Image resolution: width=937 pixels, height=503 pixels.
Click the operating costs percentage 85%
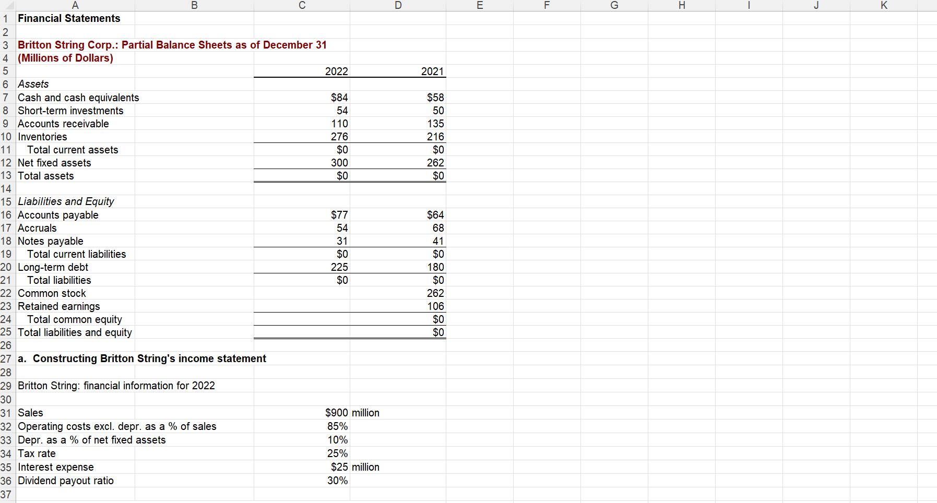pos(337,426)
